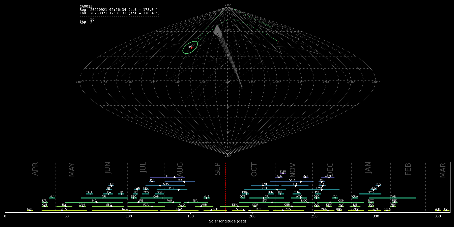Click the COM shower label
Screen dimensions: 454x227
pos(341,201)
